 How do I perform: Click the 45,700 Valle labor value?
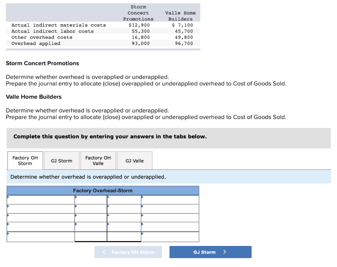pos(184,31)
